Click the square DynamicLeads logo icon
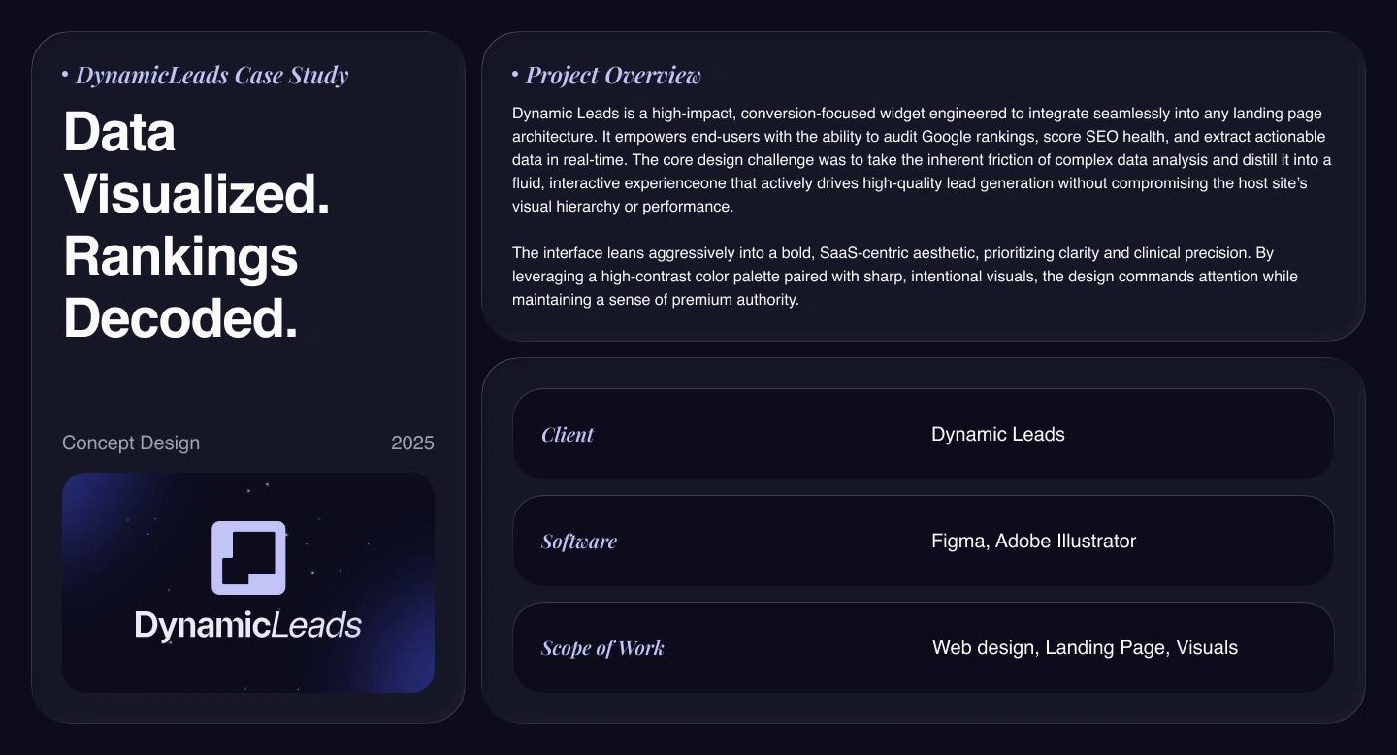Image resolution: width=1397 pixels, height=755 pixels. click(248, 558)
